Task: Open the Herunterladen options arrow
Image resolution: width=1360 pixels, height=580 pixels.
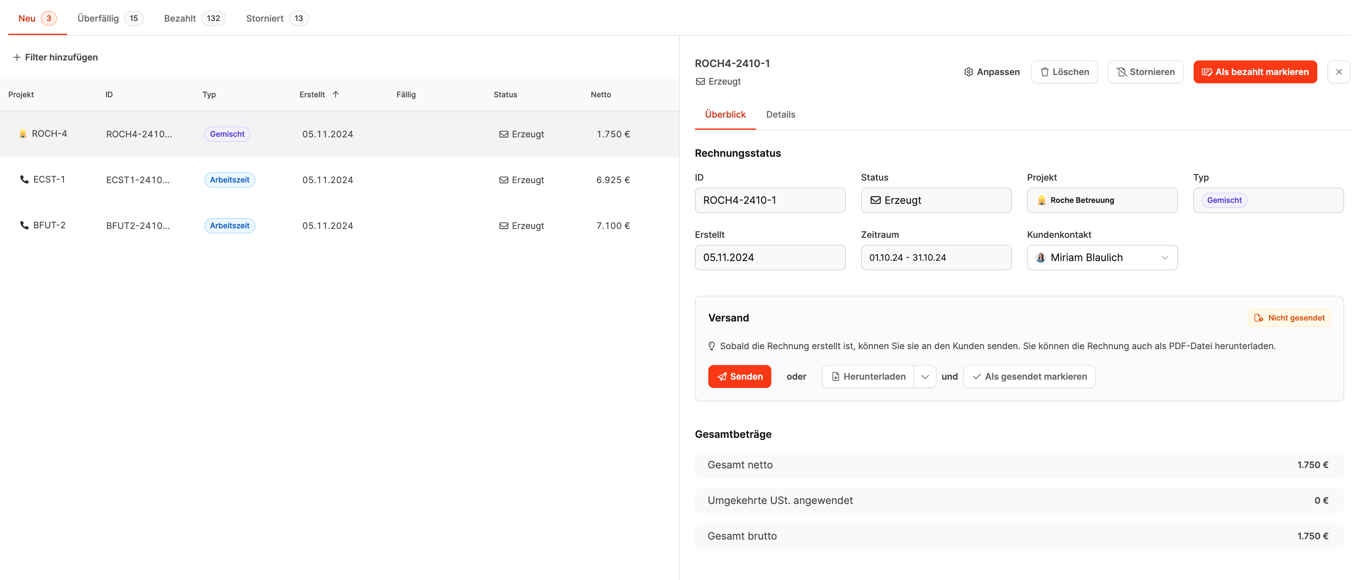Action: pyautogui.click(x=925, y=377)
